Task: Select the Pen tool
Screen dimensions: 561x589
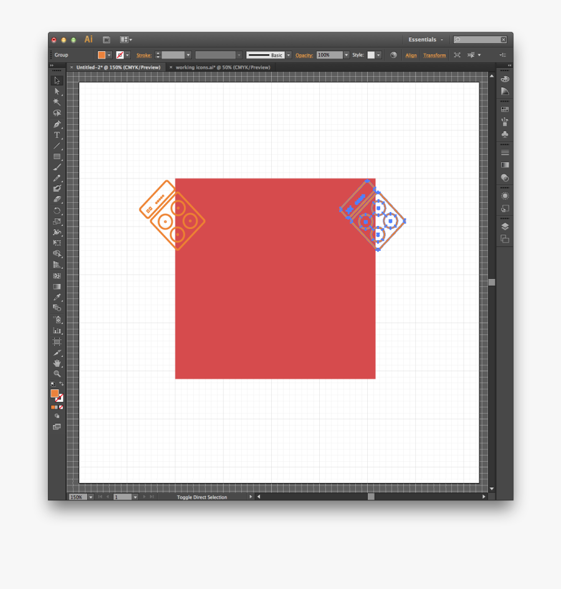Action: point(57,124)
